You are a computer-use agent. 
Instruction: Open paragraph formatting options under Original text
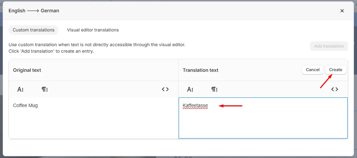[45, 90]
